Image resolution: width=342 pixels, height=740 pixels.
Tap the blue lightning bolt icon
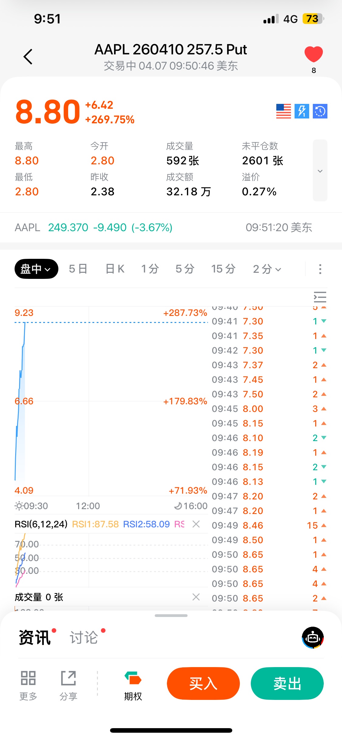click(302, 111)
